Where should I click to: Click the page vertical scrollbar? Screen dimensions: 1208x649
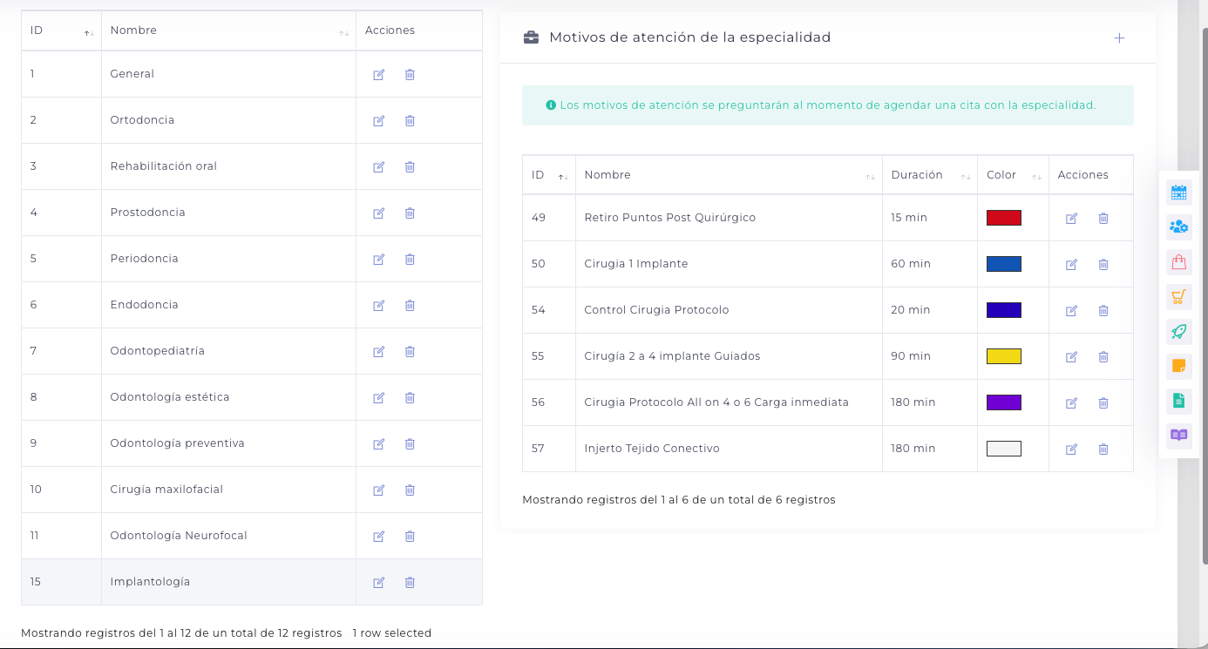(x=1205, y=296)
